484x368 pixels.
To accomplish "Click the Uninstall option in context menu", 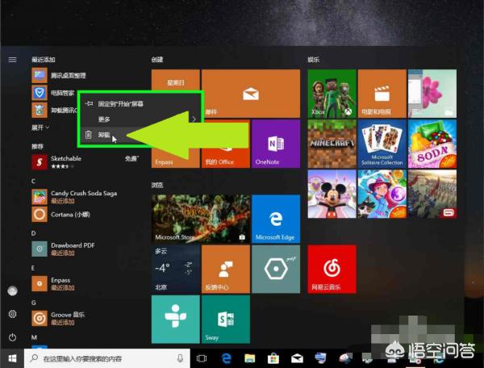I will pyautogui.click(x=105, y=135).
